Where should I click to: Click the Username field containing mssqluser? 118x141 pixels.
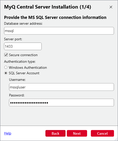[62, 87]
